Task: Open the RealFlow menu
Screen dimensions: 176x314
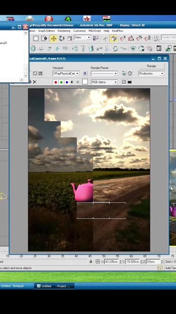Action: pyautogui.click(x=117, y=31)
